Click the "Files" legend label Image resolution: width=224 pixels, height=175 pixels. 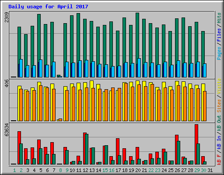pyautogui.click(x=219, y=35)
